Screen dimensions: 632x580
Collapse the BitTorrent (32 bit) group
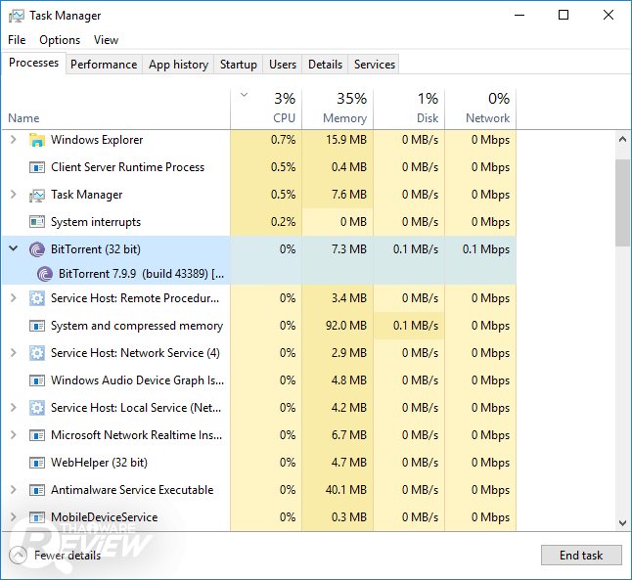click(x=14, y=248)
